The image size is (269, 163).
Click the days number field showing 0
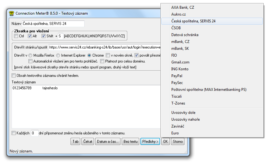(34, 133)
